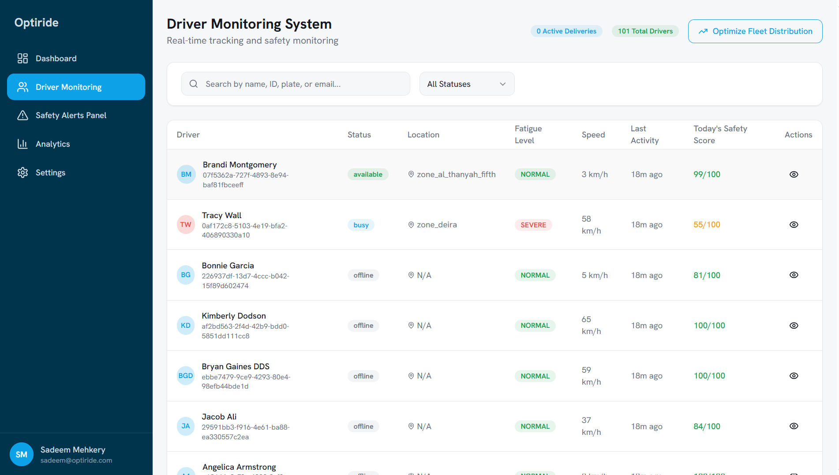This screenshot has width=839, height=475.
Task: View Tracy Wall's details with eye icon
Action: pos(794,225)
